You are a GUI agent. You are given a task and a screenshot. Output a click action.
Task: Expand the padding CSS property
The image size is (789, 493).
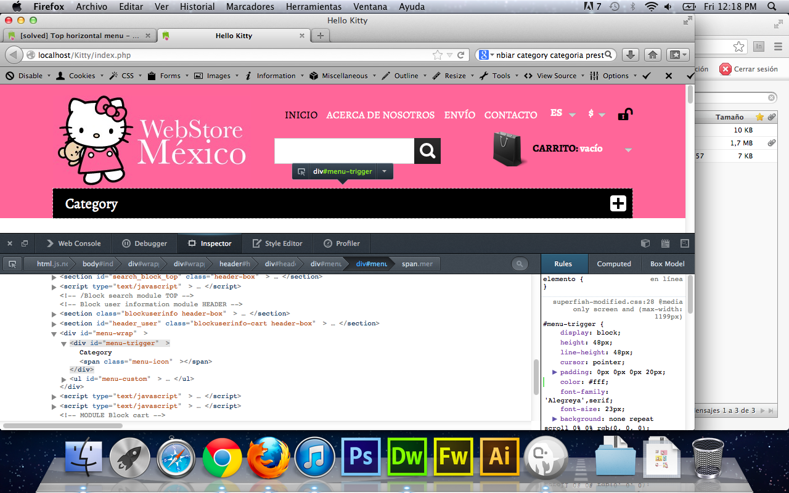tap(555, 372)
